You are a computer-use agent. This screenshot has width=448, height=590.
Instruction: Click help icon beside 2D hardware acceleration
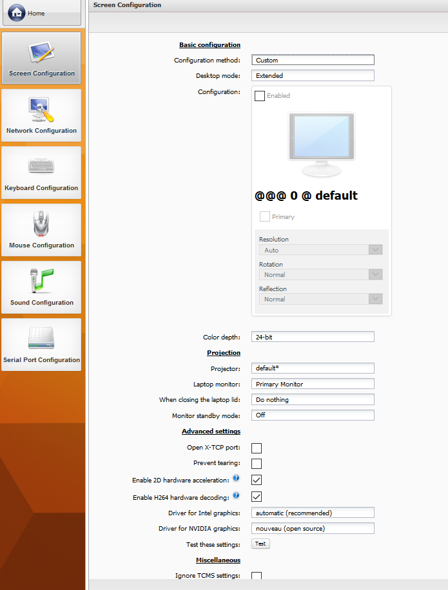(236, 479)
